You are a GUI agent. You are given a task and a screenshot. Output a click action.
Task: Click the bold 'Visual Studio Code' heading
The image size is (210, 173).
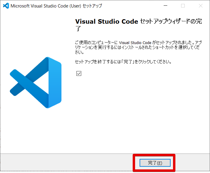106,22
